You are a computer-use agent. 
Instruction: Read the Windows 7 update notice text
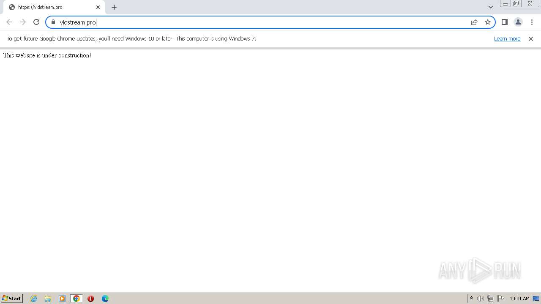131,38
